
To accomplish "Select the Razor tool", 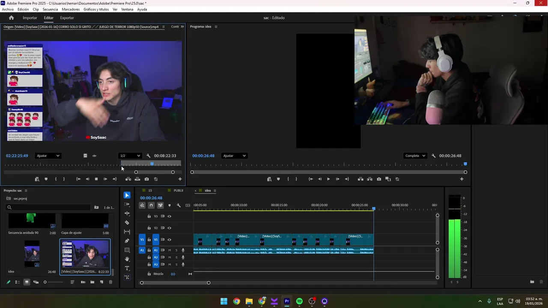I will (127, 222).
